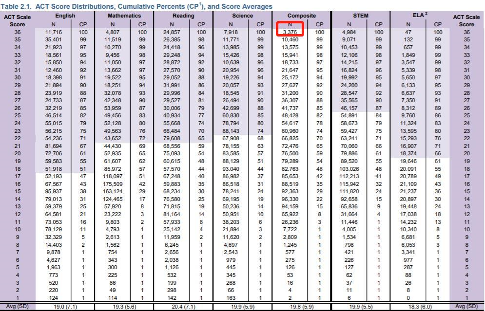485x311 pixels.
Task: Click Mathematics N value 175,509
Action: coord(112,184)
